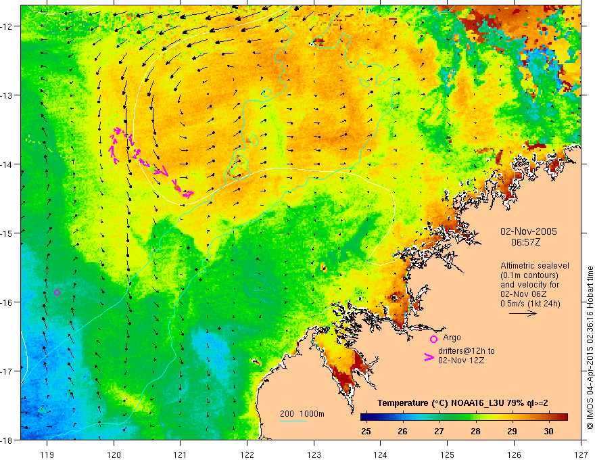This screenshot has width=595, height=460.
Task: Click the colorbar value 27
Action: point(439,431)
